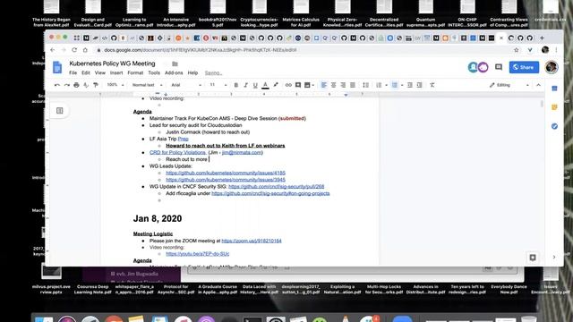This screenshot has width=573, height=322.
Task: Open the text color picker
Action: pos(265,85)
